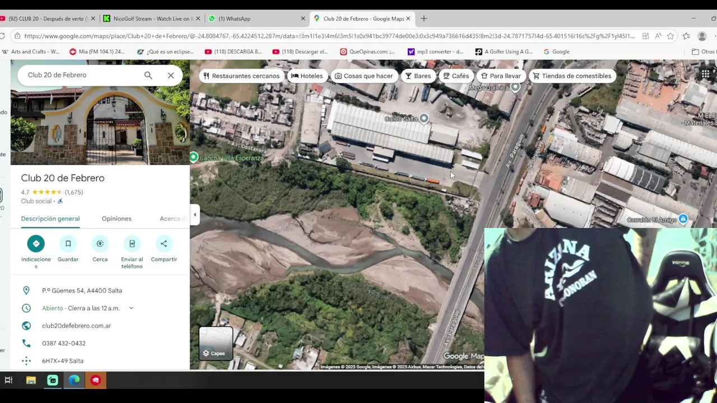This screenshot has width=717, height=403.
Task: Click the 1,675 reviews count
Action: pyautogui.click(x=74, y=192)
